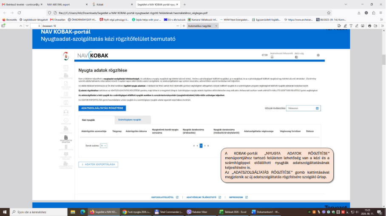Open the Windows Start menu

pos(5,212)
